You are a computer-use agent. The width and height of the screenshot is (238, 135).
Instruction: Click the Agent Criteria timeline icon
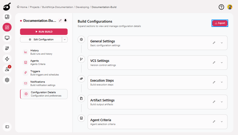pyautogui.click(x=81, y=118)
